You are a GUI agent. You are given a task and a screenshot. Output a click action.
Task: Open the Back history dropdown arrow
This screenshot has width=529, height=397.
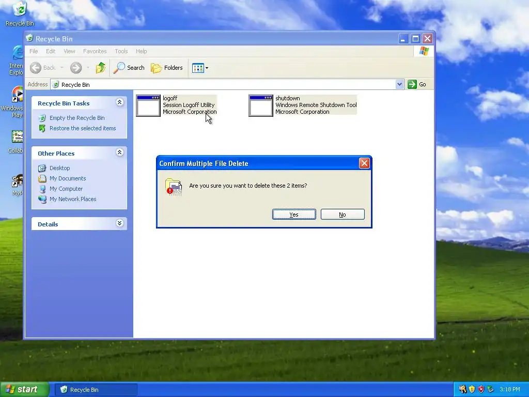coord(62,68)
